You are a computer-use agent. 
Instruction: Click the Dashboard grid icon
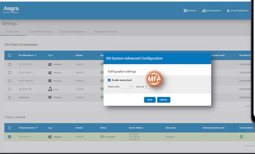tap(185, 11)
